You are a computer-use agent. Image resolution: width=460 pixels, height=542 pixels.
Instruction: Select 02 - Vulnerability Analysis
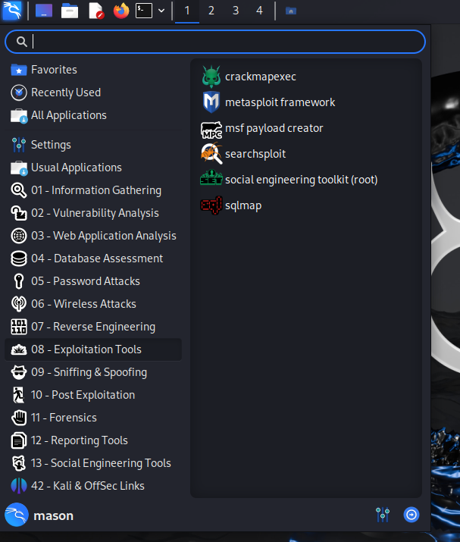tap(93, 213)
